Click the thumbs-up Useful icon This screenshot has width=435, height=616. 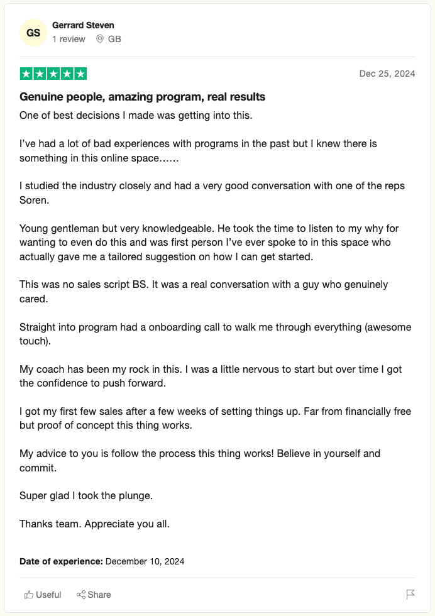[x=28, y=595]
